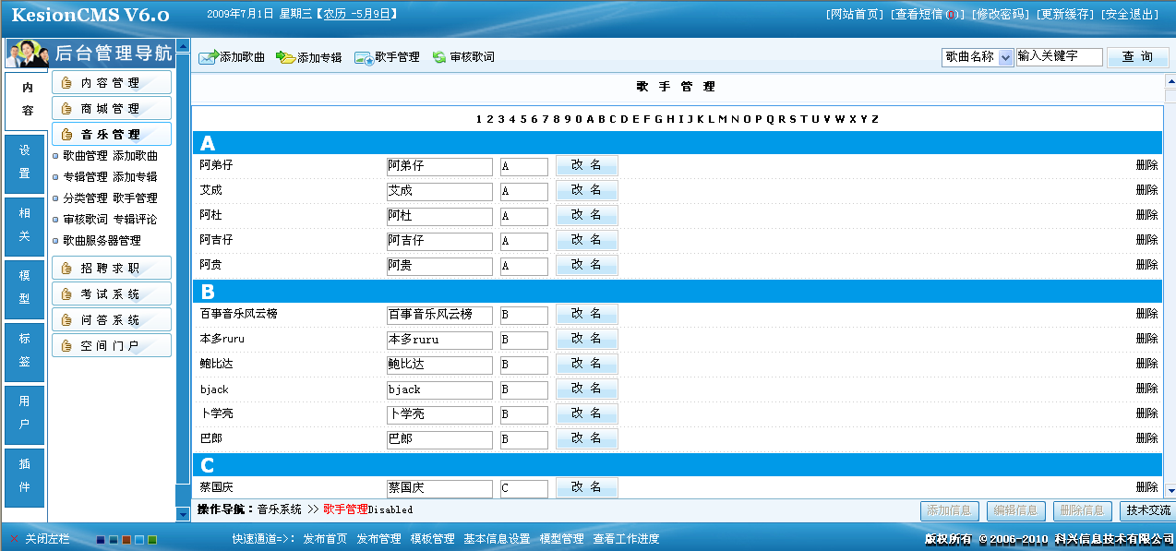Click the 输入关键字 keyword input box
Screen dimensions: 1176x551
coord(1059,56)
